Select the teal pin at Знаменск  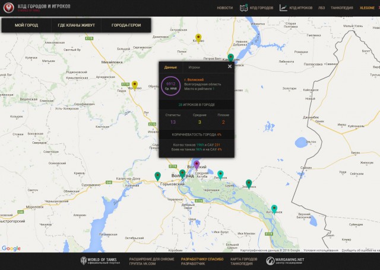pos(249,184)
